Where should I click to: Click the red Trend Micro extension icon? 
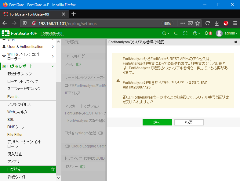tap(226, 24)
